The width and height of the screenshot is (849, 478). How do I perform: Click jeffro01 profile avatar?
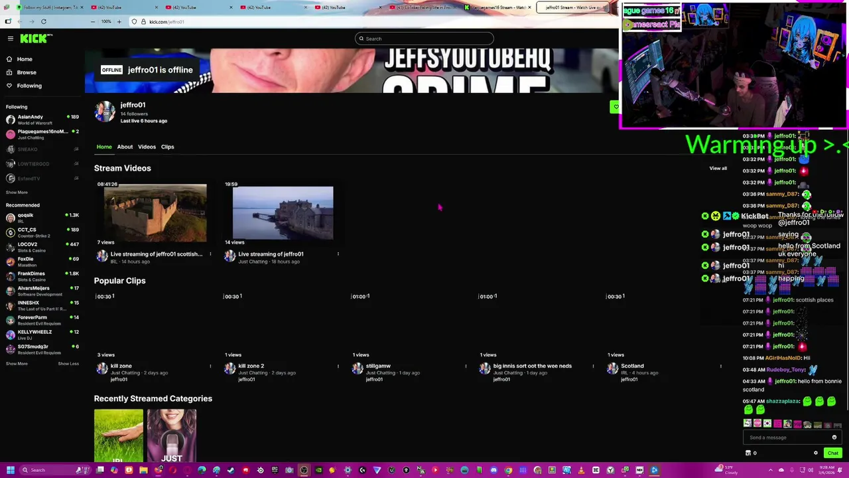[104, 112]
